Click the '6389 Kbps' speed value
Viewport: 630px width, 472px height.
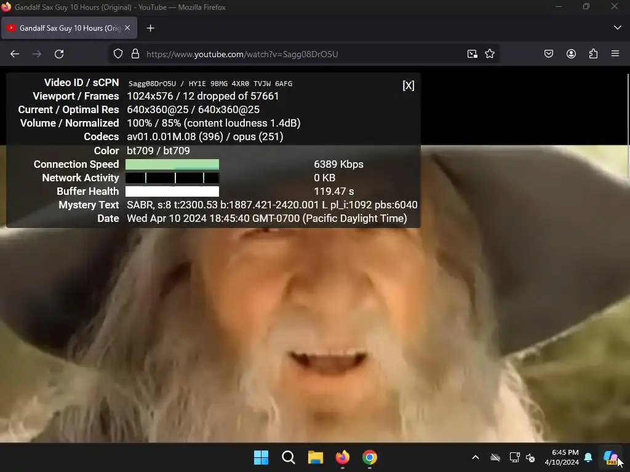pos(339,164)
